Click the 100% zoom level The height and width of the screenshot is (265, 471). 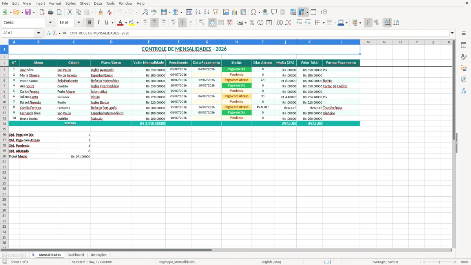pos(464,262)
